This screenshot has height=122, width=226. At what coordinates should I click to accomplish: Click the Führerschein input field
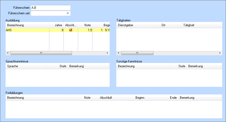pyautogui.click(x=50, y=8)
